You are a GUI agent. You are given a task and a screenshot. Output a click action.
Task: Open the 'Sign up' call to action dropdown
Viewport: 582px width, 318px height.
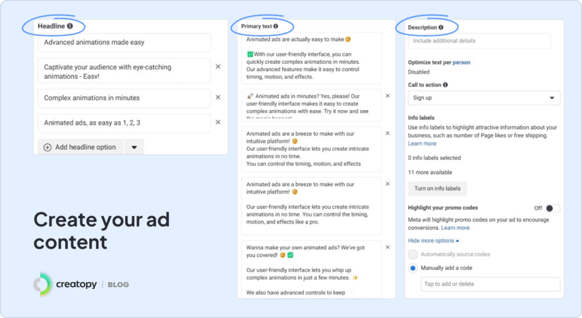coord(484,98)
